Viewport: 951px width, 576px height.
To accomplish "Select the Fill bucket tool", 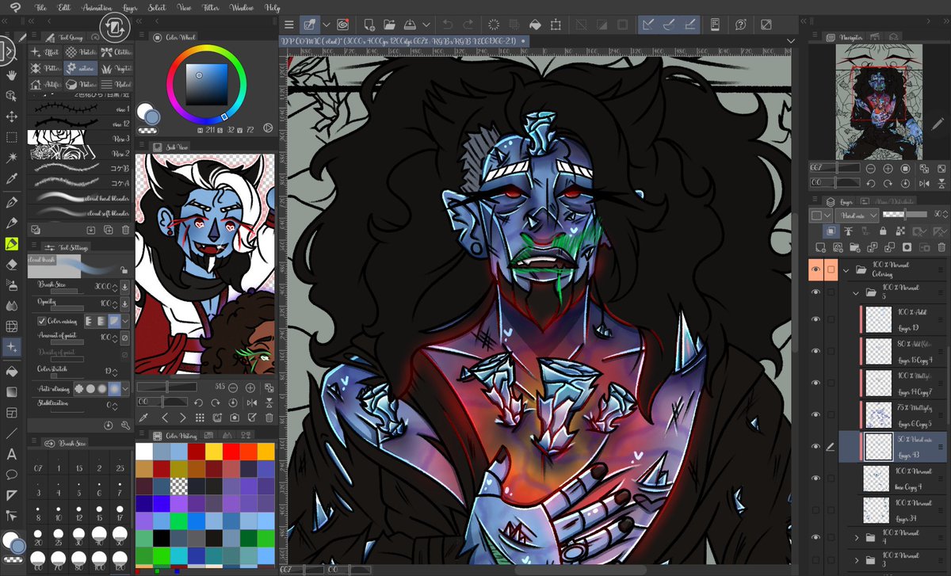I will point(12,370).
